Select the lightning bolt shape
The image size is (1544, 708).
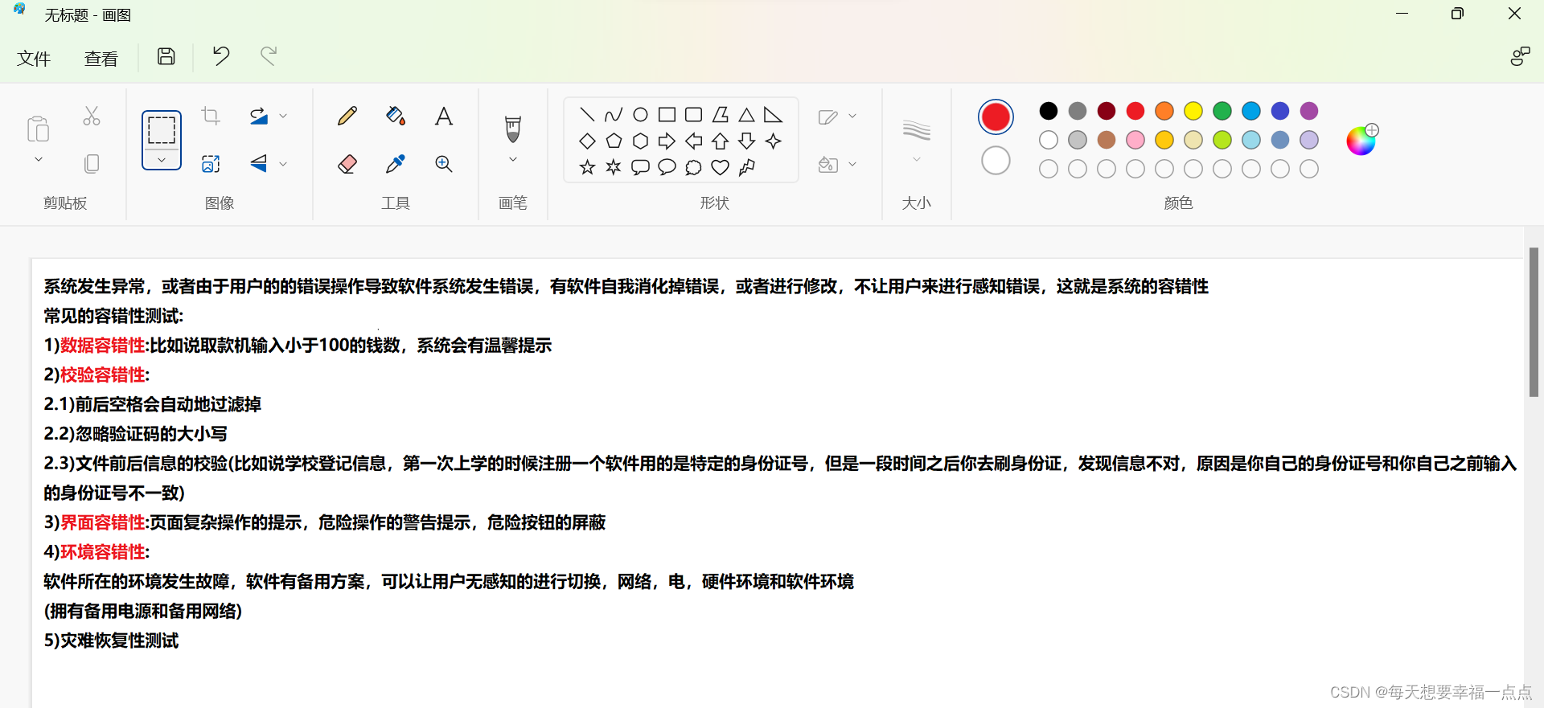(746, 167)
